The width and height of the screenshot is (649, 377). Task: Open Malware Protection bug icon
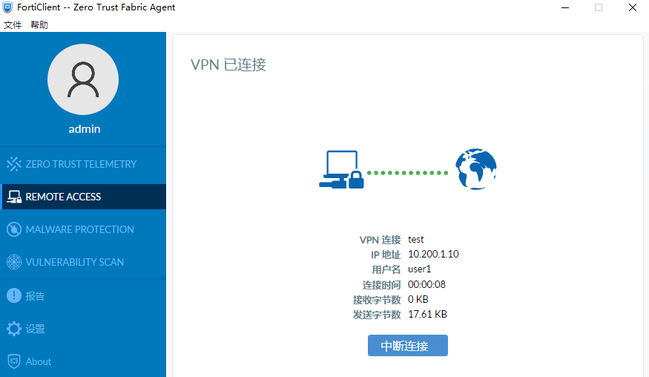[13, 229]
